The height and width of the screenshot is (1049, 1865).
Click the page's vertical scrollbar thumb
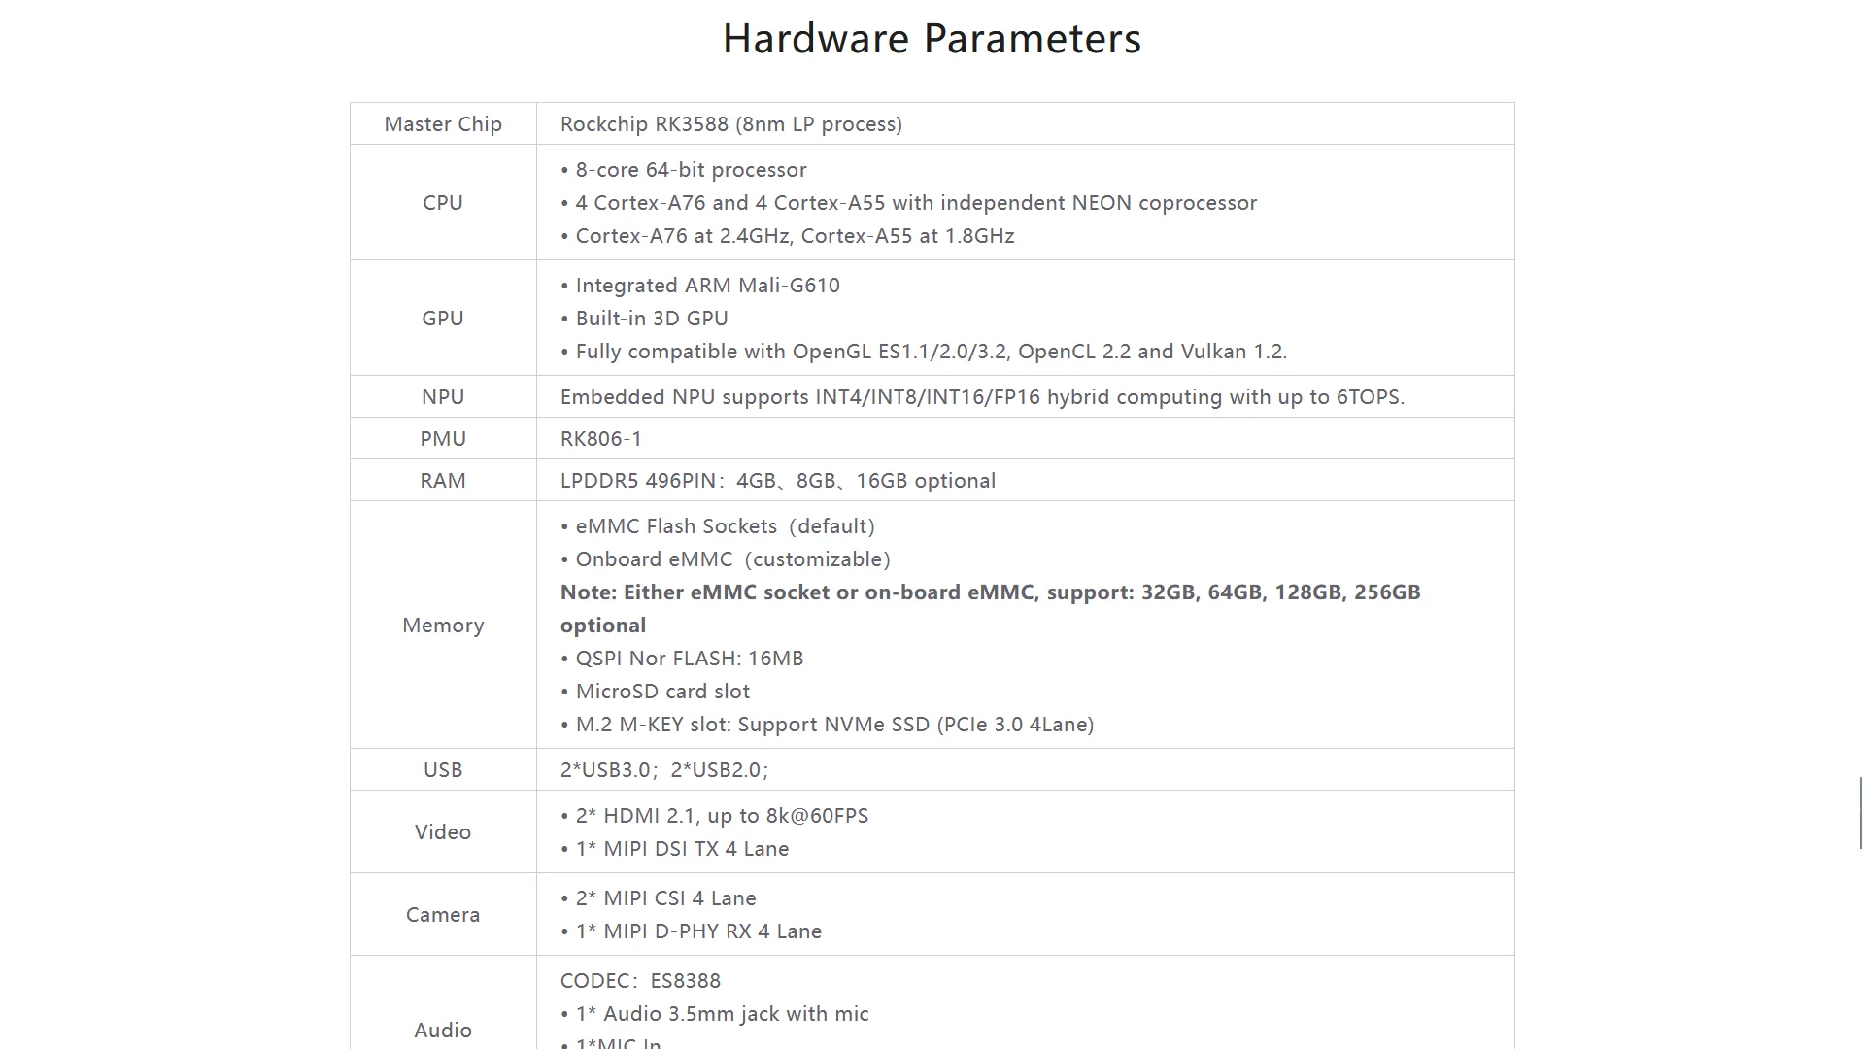[x=1861, y=813]
